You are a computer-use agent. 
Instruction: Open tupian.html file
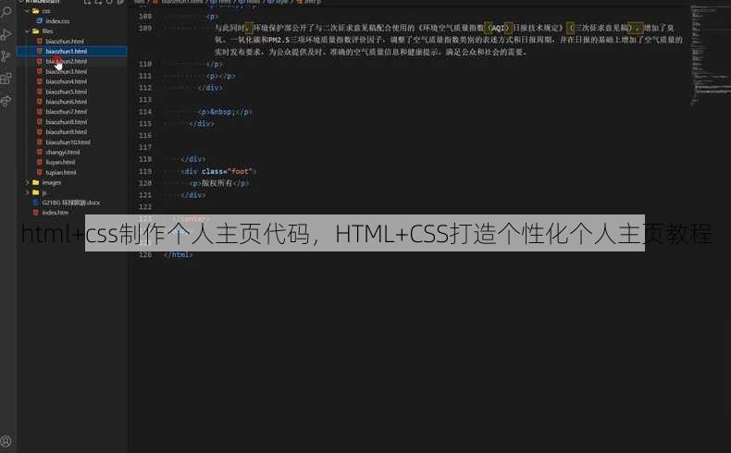(60, 172)
